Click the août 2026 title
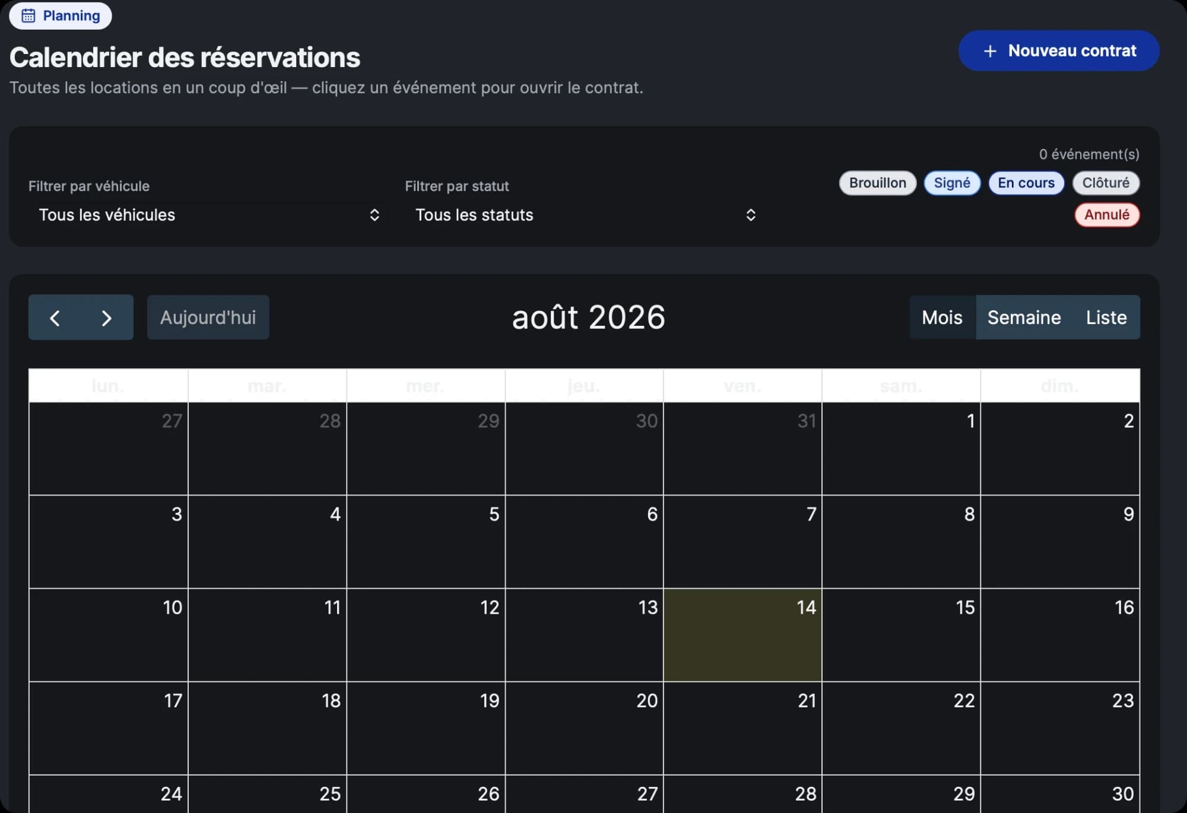Screen dimensions: 1187x813 (588, 317)
